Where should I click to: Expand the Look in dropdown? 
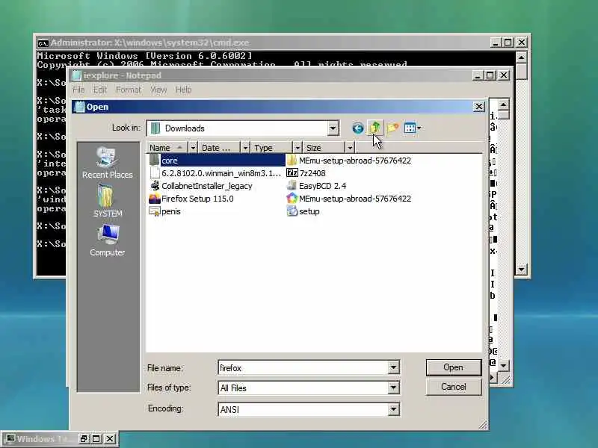click(333, 128)
